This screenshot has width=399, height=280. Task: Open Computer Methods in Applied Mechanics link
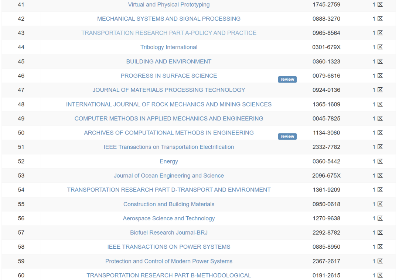169,119
